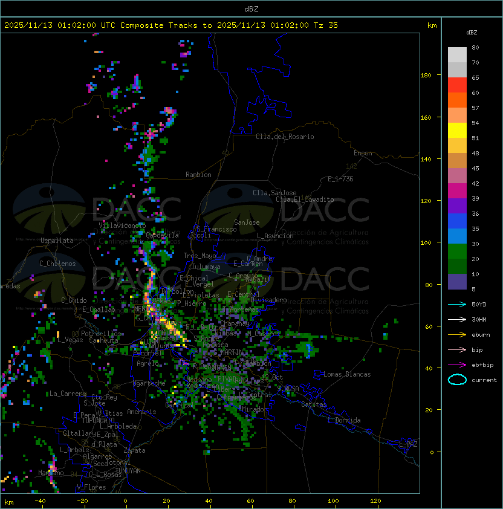Click the cyan 'current' oval in legend
503x509 pixels.
(457, 380)
